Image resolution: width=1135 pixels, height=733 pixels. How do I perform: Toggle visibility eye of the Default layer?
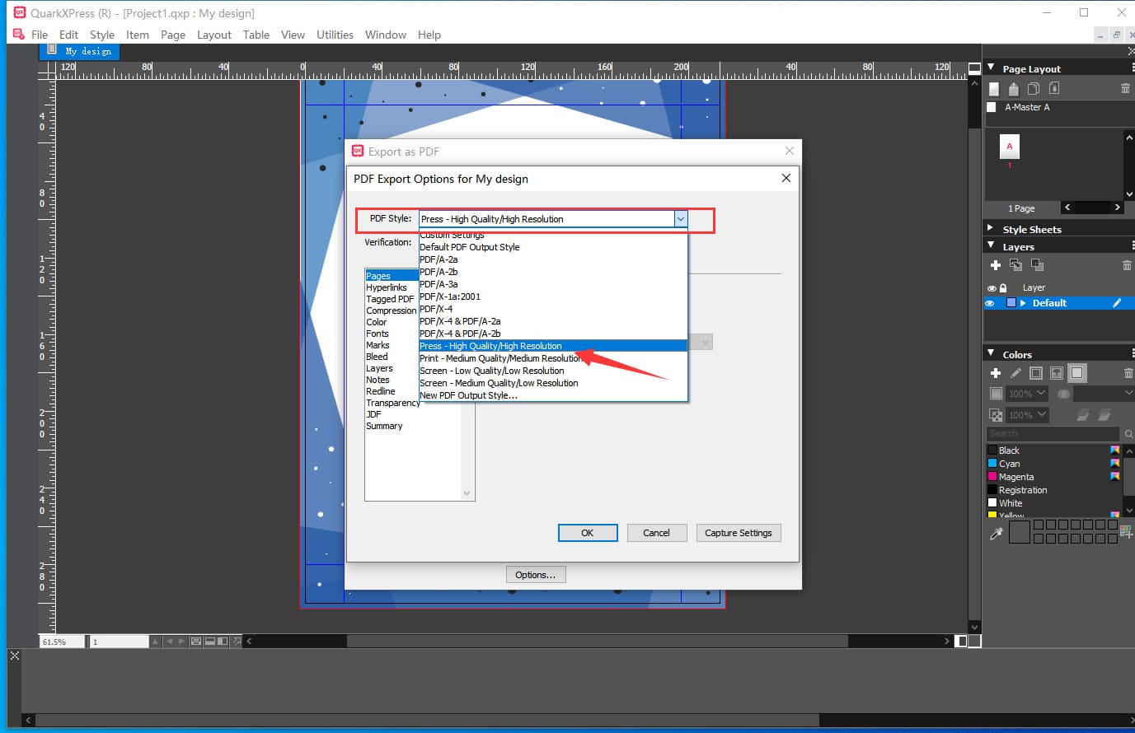point(991,303)
